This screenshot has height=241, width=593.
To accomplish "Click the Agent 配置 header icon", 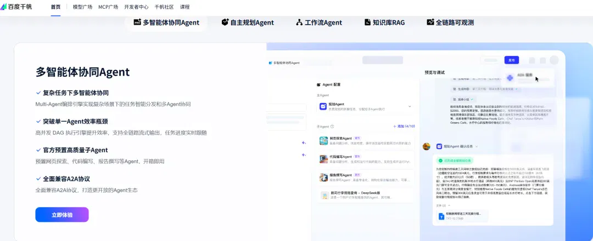I will (318, 85).
